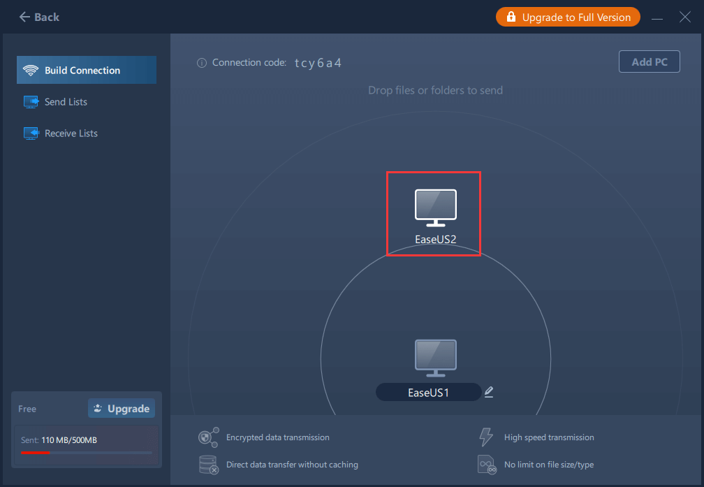
Task: Minimize the EaseUS window
Action: (x=657, y=18)
